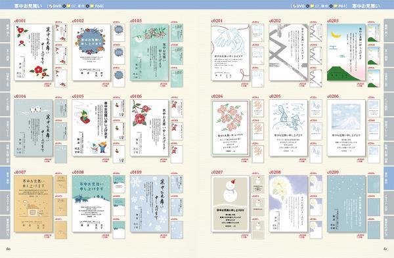The height and width of the screenshot is (258, 394).
Task: Open the c0106 camellia branch card thumbnail
Action: (149, 128)
